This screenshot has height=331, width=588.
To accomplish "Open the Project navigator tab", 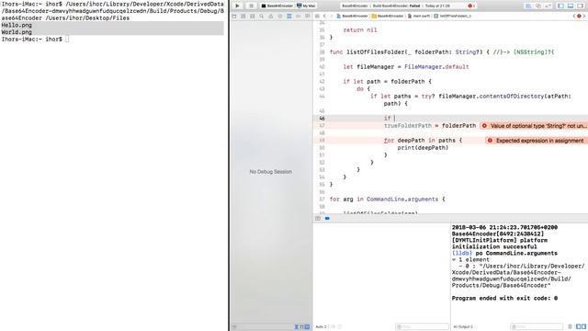I will (234, 17).
